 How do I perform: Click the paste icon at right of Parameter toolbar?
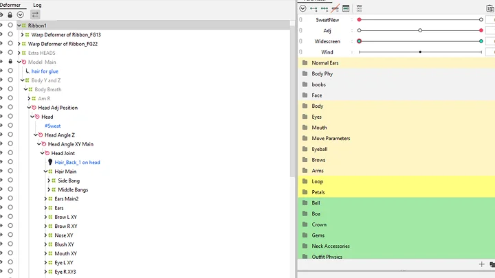click(x=492, y=264)
